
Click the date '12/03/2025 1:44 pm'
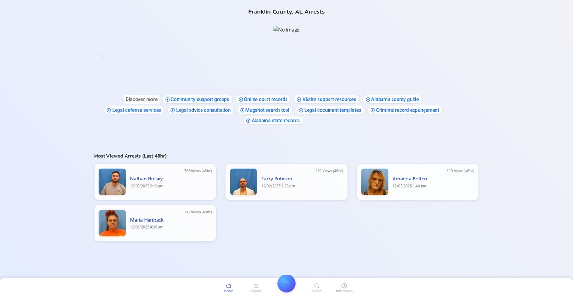(410, 186)
